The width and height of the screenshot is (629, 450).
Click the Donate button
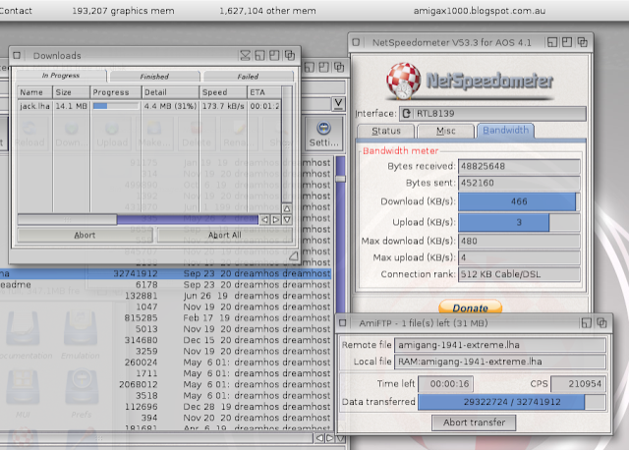pyautogui.click(x=470, y=308)
